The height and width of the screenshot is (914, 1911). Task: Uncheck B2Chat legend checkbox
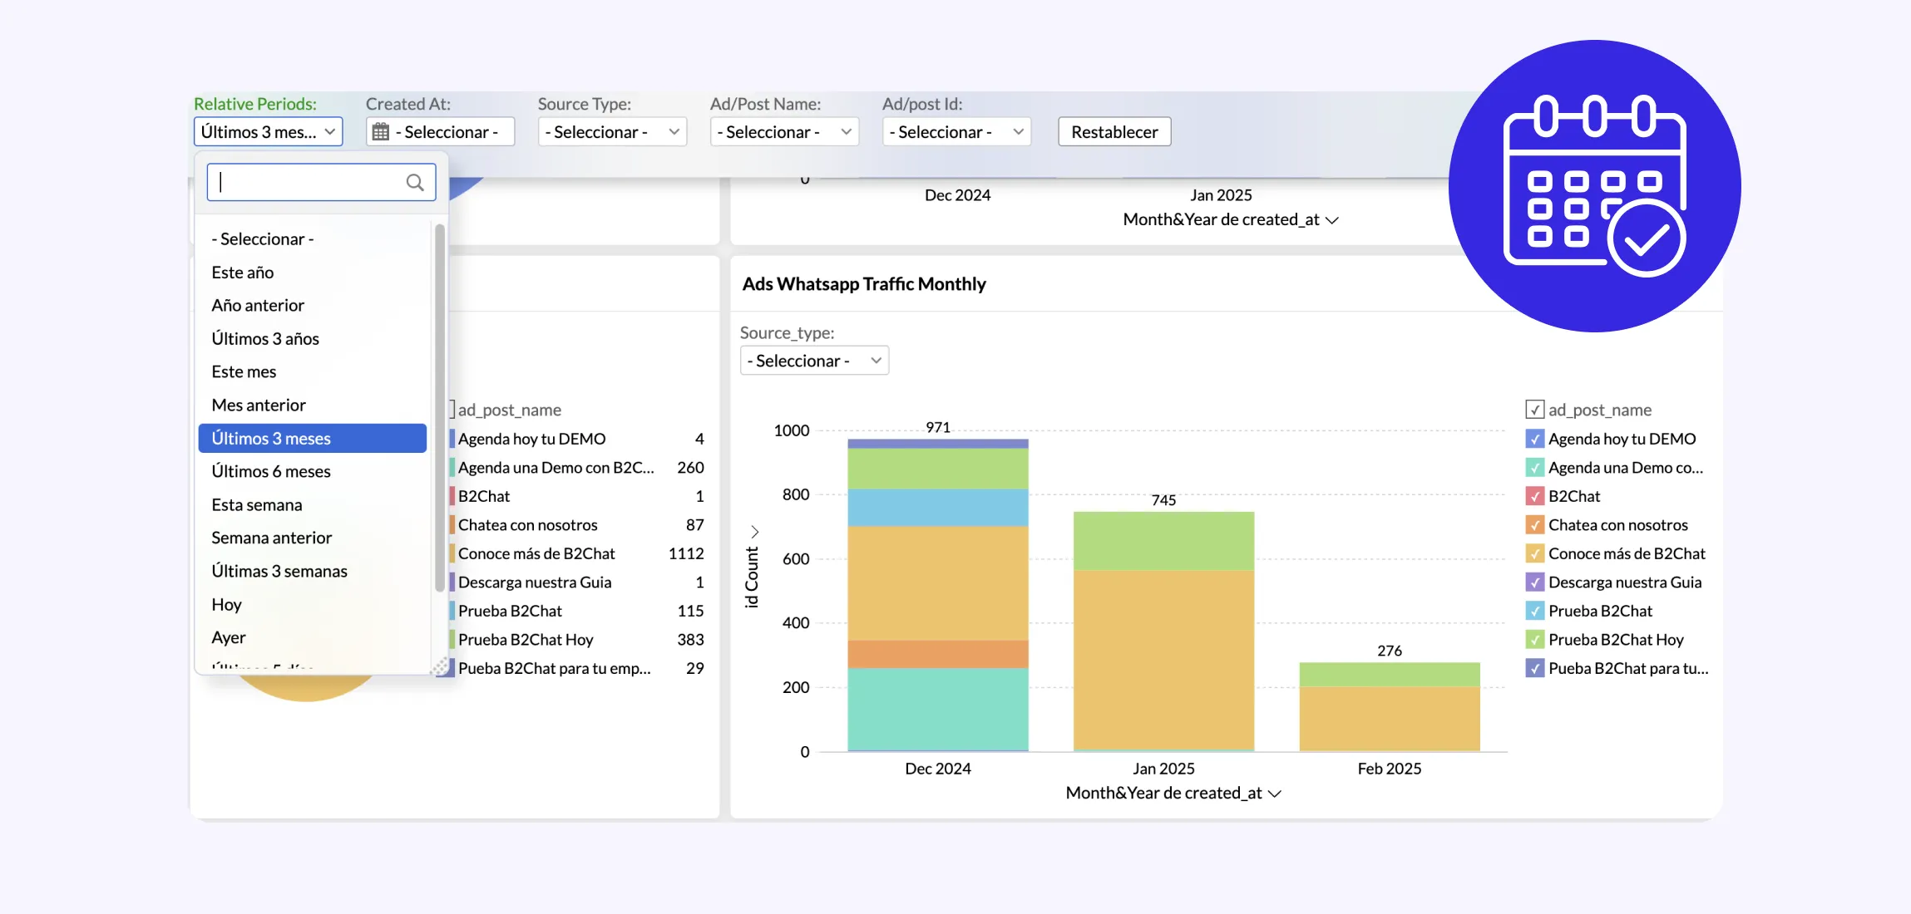(x=1534, y=496)
